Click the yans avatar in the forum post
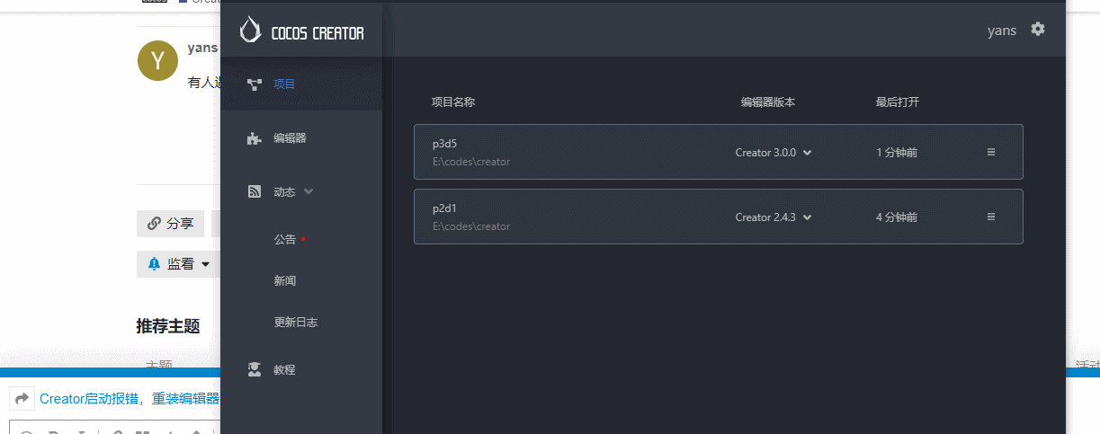This screenshot has height=434, width=1100. (157, 61)
